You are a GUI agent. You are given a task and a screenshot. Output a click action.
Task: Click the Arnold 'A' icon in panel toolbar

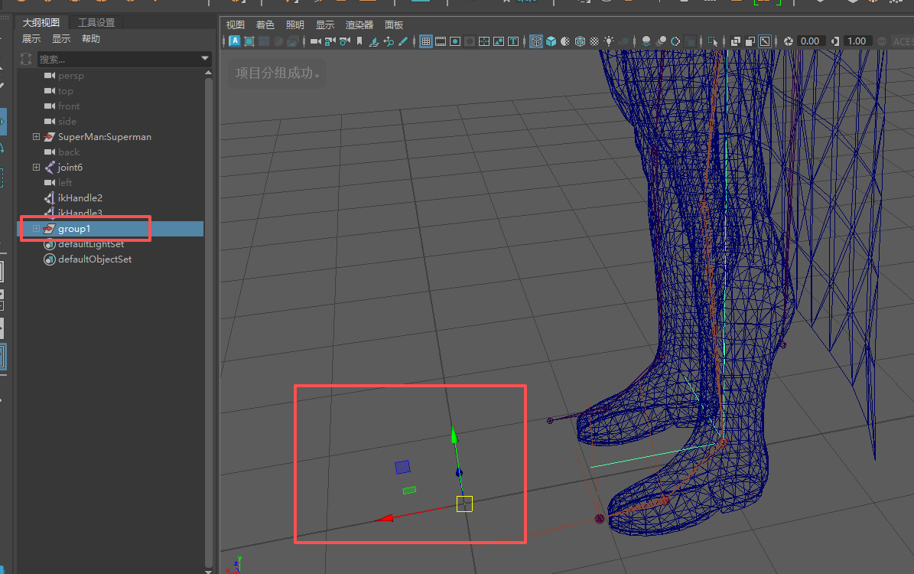tap(235, 41)
